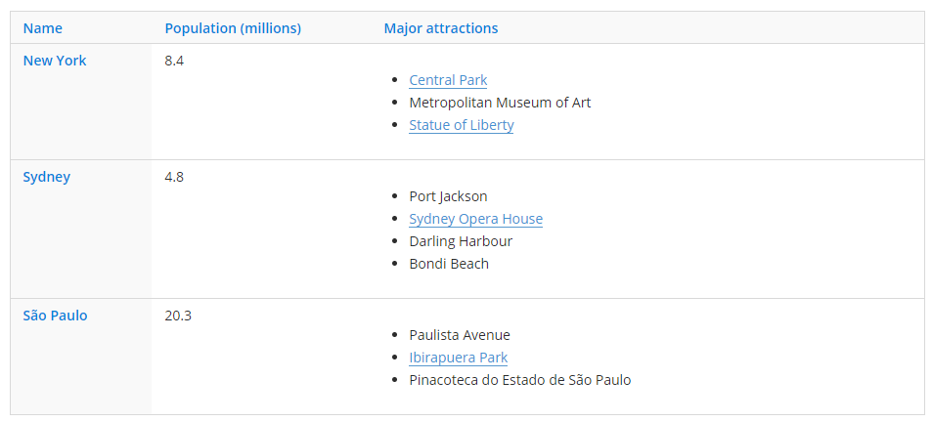The width and height of the screenshot is (932, 422).
Task: Select the Port Jackson list item
Action: (x=448, y=196)
